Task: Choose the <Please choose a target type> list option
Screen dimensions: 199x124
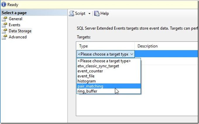Action: click(x=109, y=61)
